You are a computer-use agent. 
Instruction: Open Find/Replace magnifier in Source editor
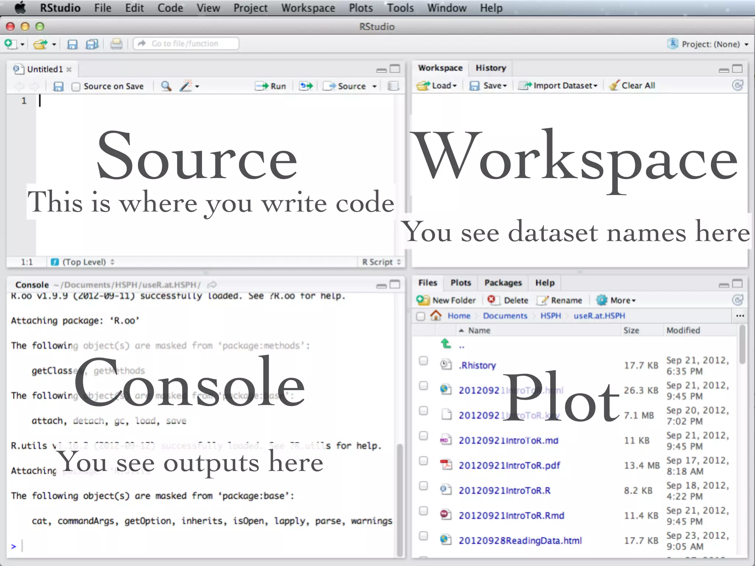166,86
